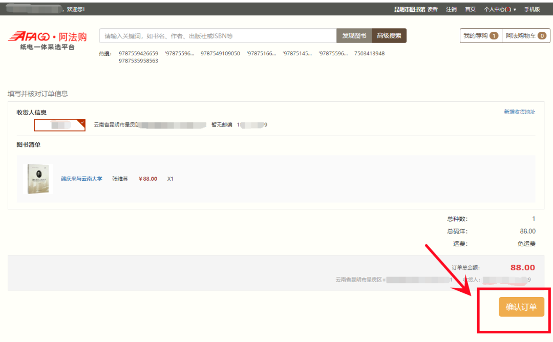This screenshot has width=553, height=342.
Task: Switch to 手机版 mobile version
Action: [532, 9]
